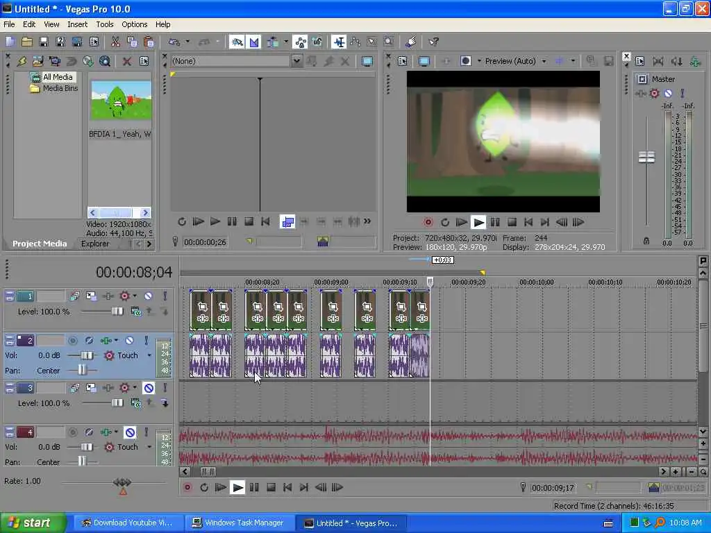Screen dimensions: 711x533
Task: Click the What's This help icon
Action: point(433,42)
